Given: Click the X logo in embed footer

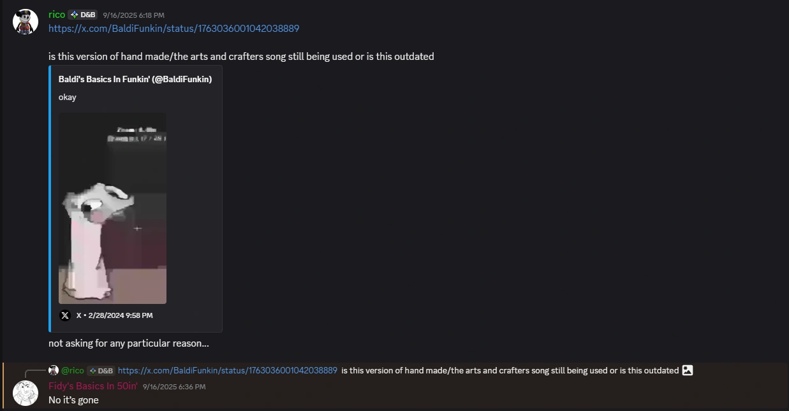Looking at the screenshot, I should click(x=65, y=315).
